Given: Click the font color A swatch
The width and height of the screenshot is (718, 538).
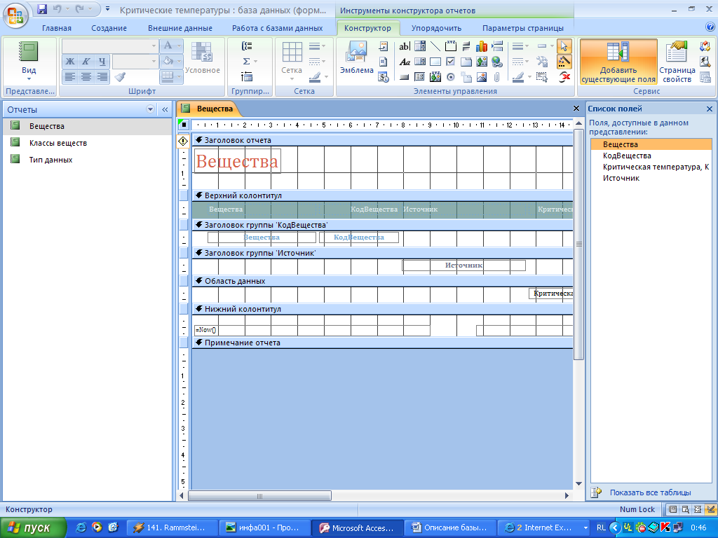Looking at the screenshot, I should pyautogui.click(x=168, y=46).
